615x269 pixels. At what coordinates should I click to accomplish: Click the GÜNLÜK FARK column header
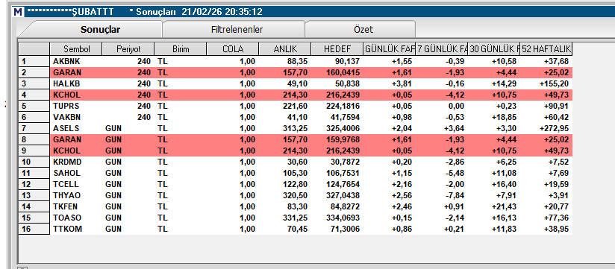(389, 49)
